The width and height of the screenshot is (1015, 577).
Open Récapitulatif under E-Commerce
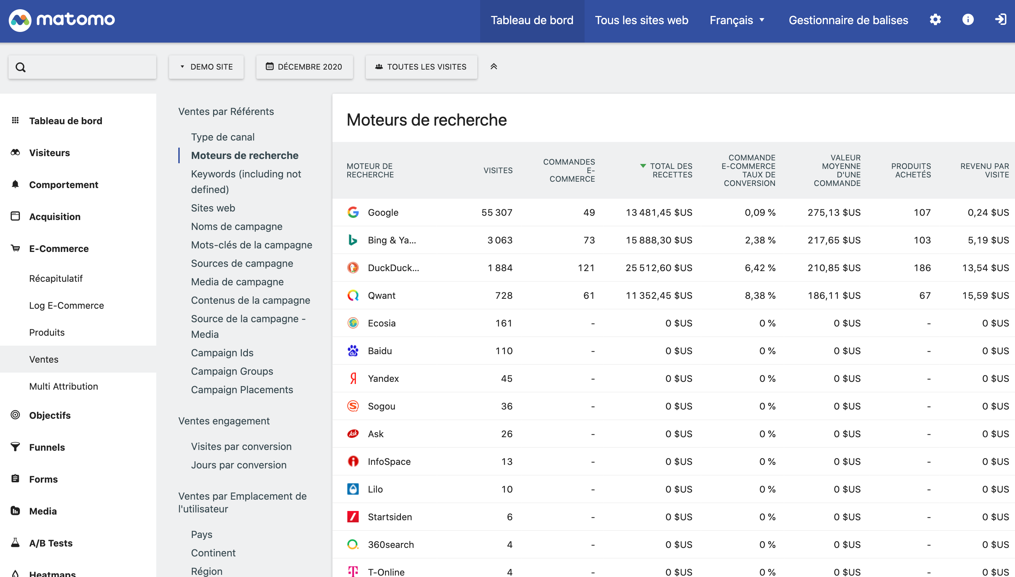point(55,279)
